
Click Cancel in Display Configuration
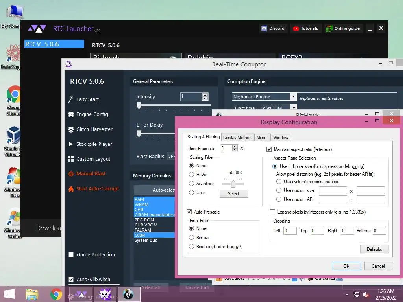[x=378, y=266]
